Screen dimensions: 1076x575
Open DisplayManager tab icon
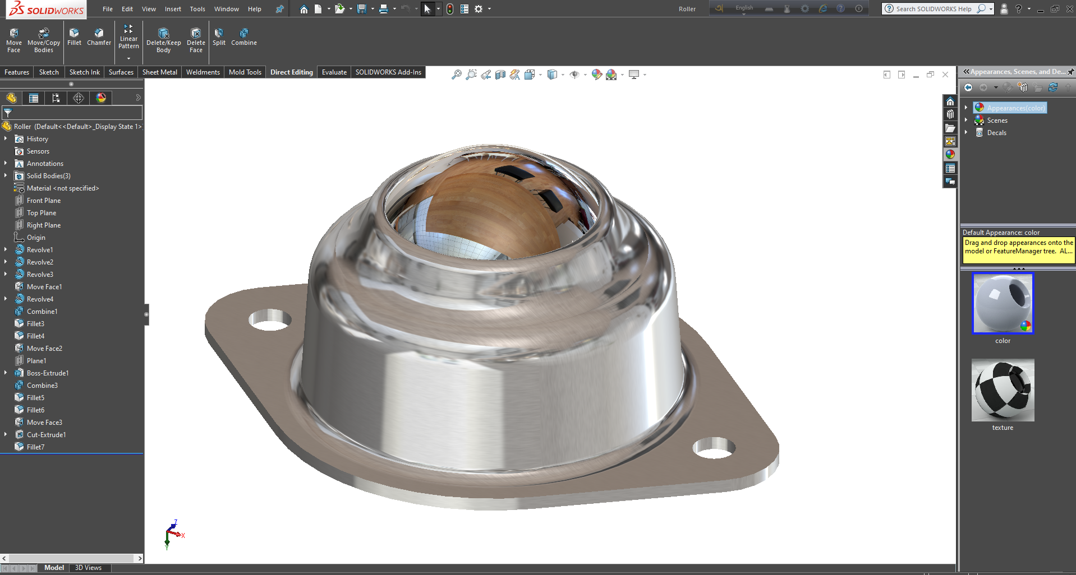(101, 98)
